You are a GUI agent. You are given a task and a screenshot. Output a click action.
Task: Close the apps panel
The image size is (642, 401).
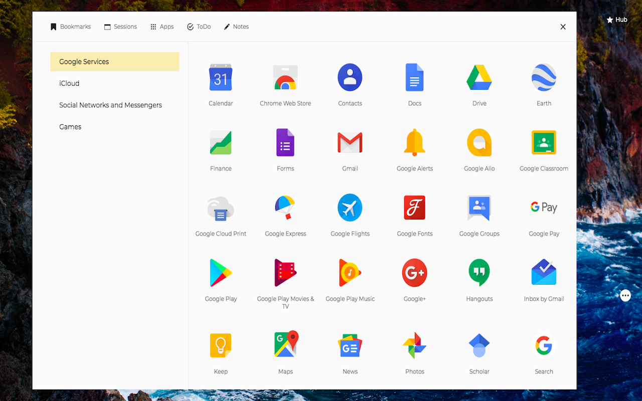(x=563, y=27)
